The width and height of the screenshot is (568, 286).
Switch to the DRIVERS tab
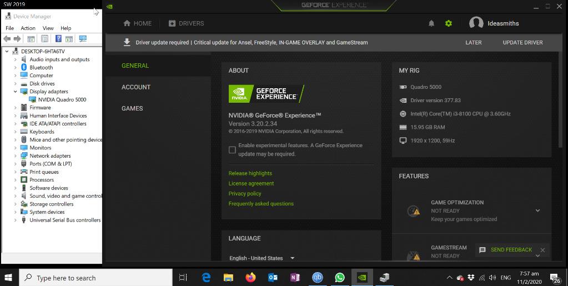pyautogui.click(x=187, y=23)
